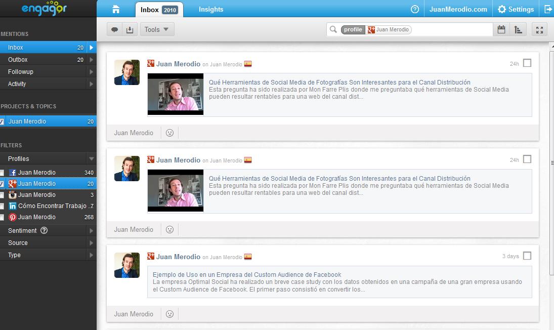The image size is (554, 330).
Task: Expand the Source filter arrow
Action: [91, 243]
